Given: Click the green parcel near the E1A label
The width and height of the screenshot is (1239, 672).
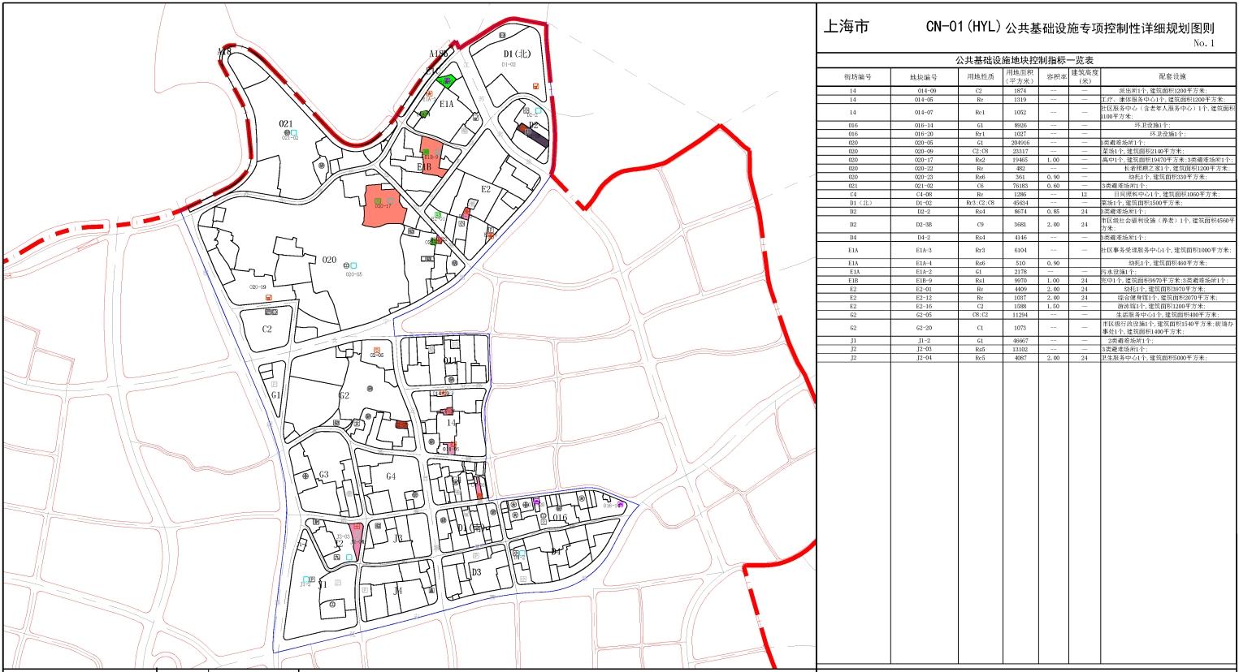Looking at the screenshot, I should [447, 80].
